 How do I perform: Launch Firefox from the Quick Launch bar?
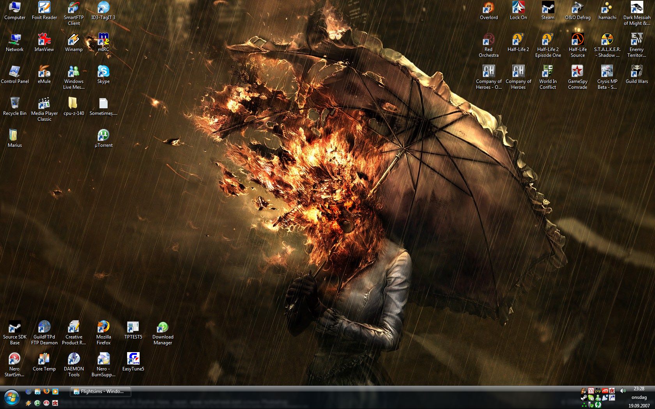click(x=46, y=391)
